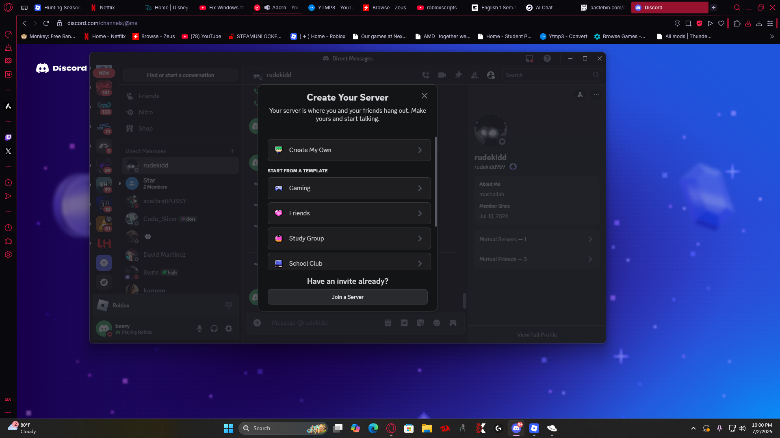Choose the Study Group server template
Screen dimensions: 780x438
tap(349, 238)
